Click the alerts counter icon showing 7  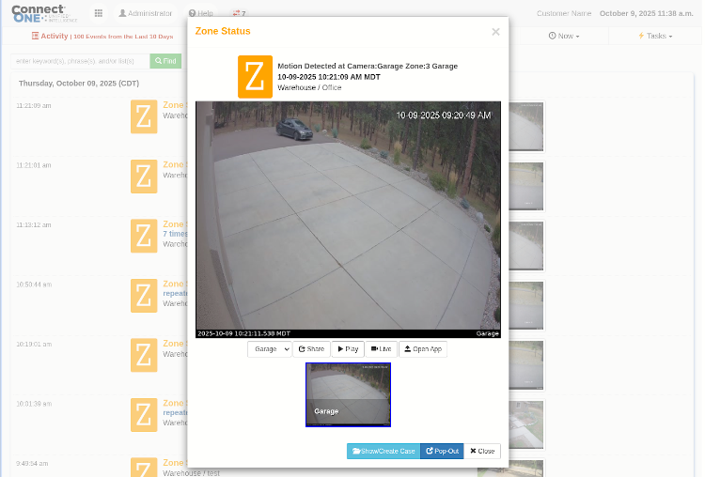(x=239, y=13)
